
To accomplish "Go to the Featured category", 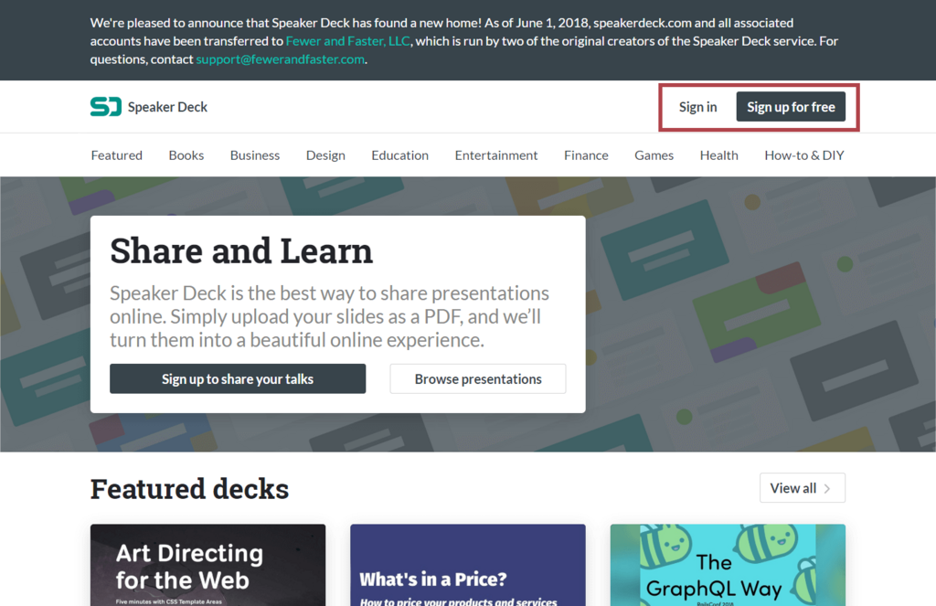I will pos(116,155).
